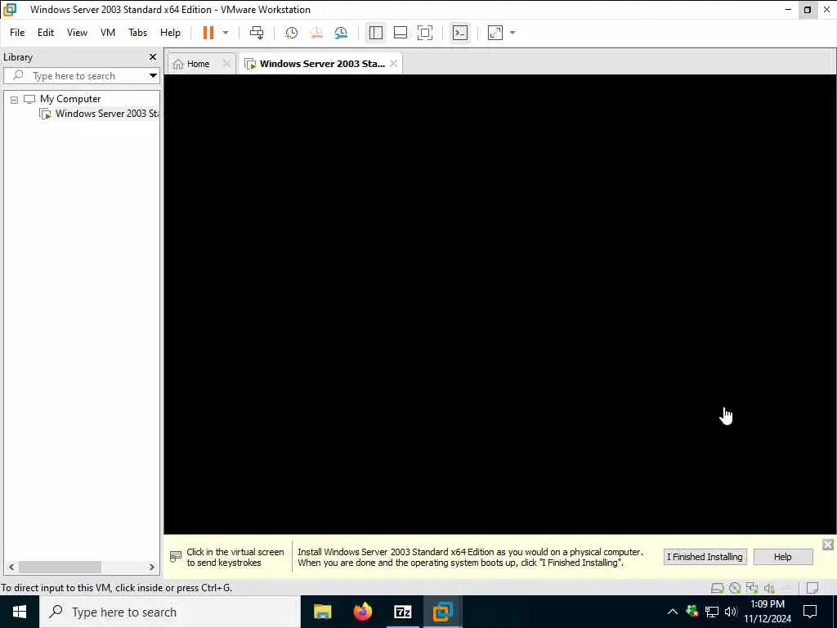Close the Windows Server 2003 tab
The width and height of the screenshot is (837, 628).
coord(393,63)
